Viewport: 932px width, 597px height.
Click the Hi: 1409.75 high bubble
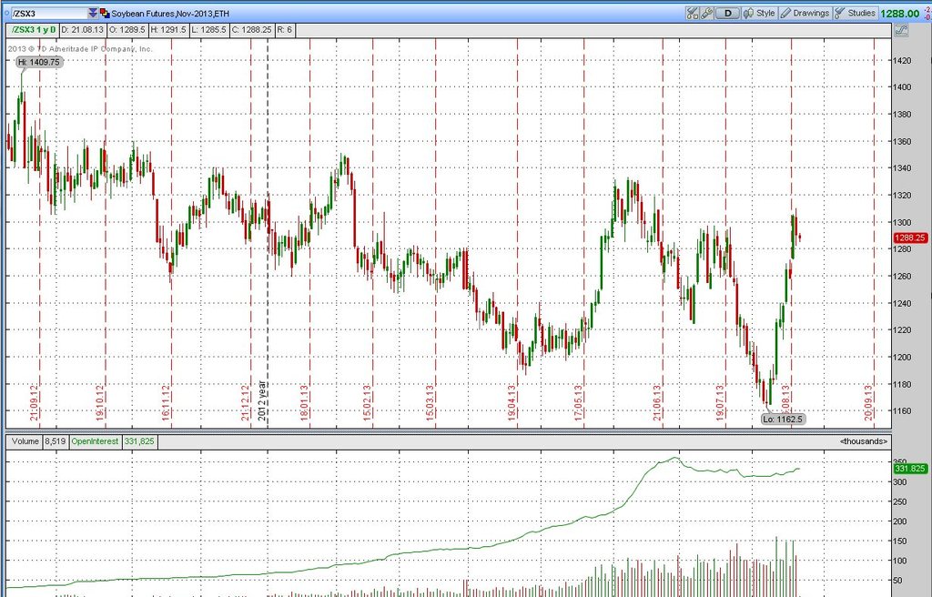pyautogui.click(x=37, y=62)
